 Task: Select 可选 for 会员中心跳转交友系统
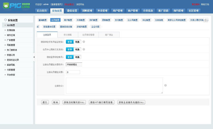pos(77,49)
